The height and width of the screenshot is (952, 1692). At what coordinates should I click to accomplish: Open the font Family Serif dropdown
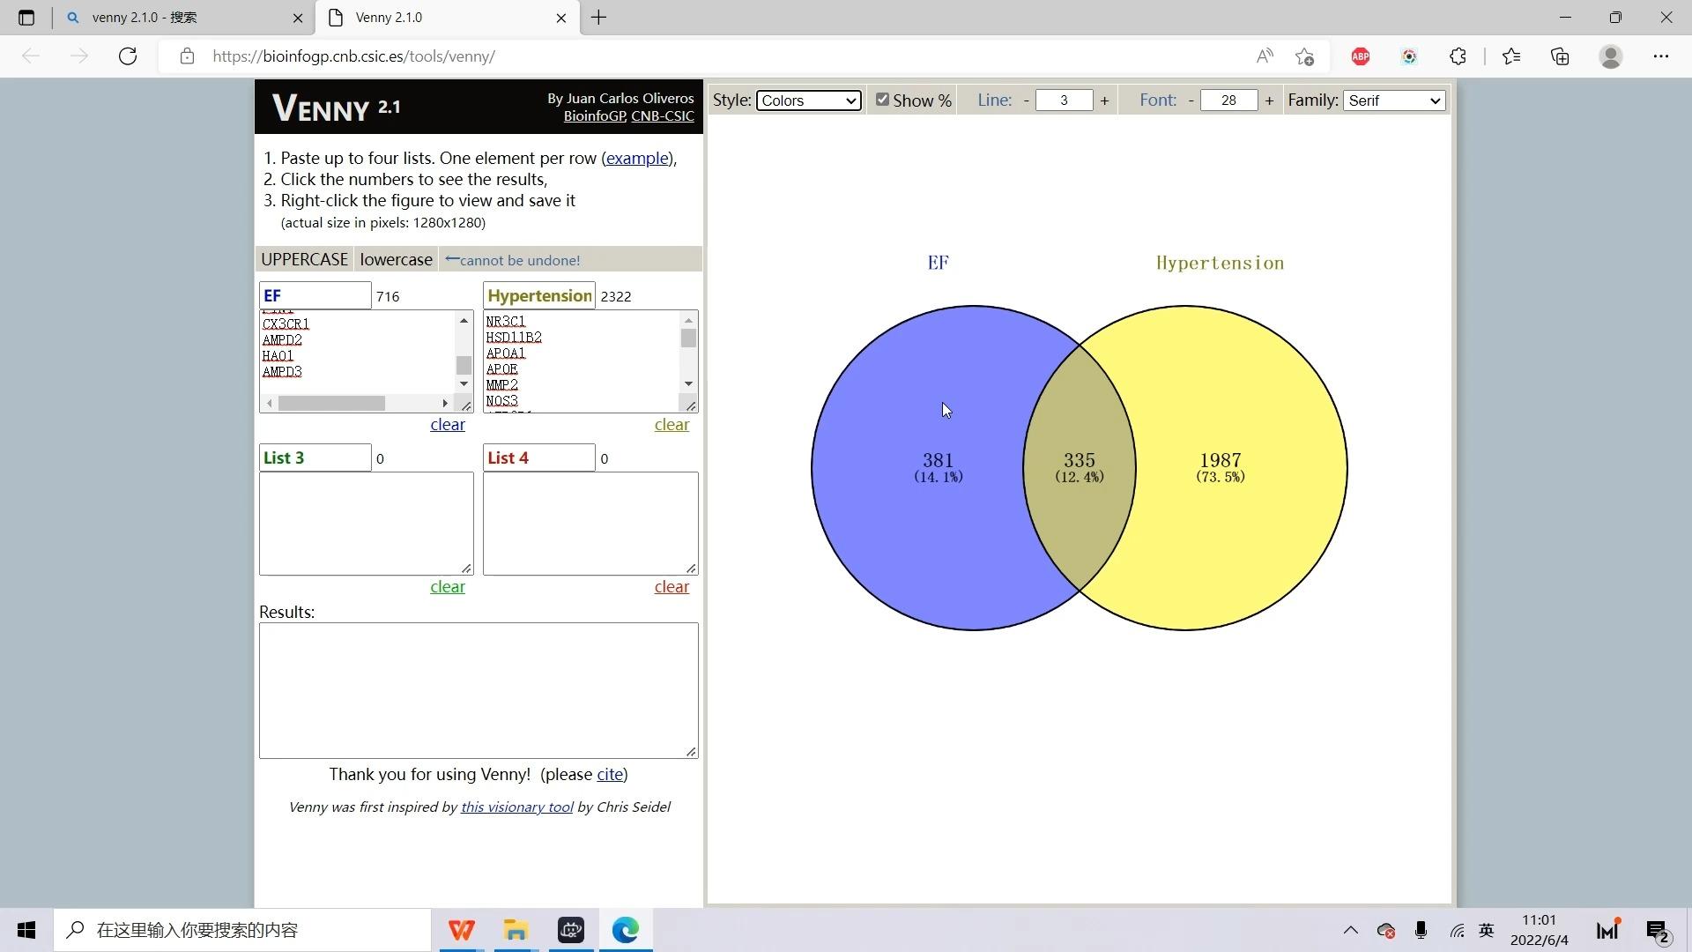[x=1394, y=100]
